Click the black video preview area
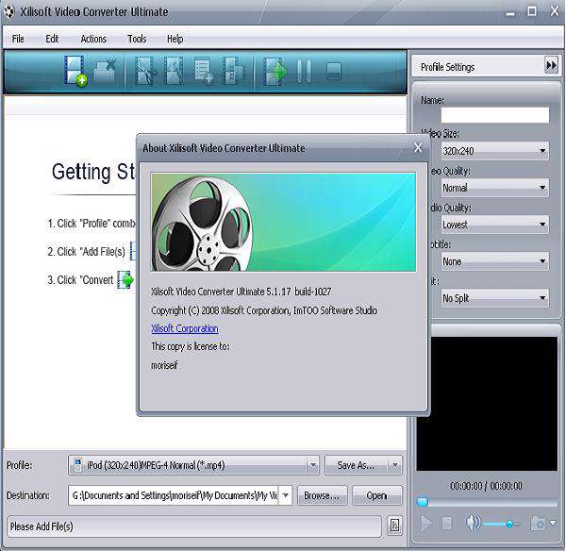Viewport: 566px width, 551px height. pos(487,404)
